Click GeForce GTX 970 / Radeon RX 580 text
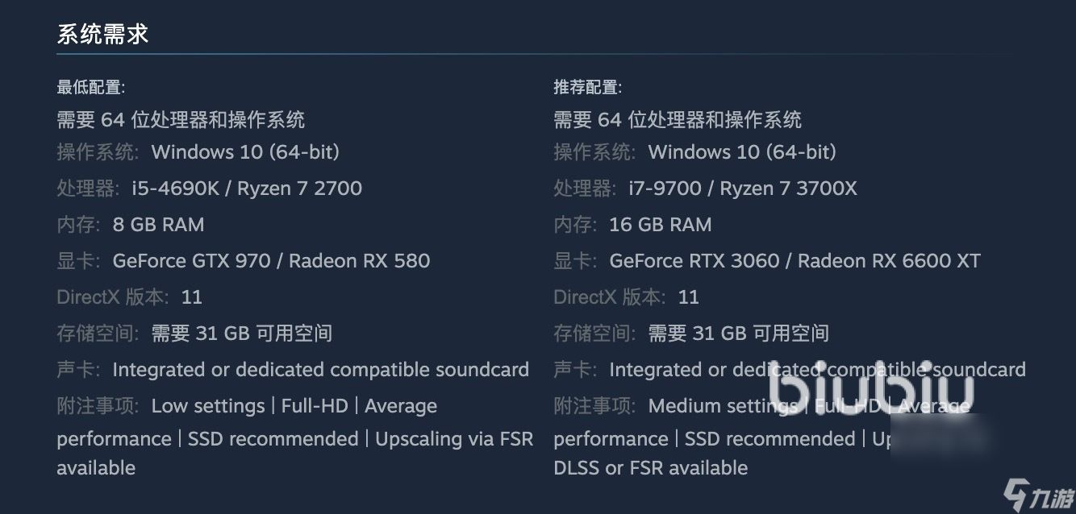Viewport: 1076px width, 514px height. [x=271, y=261]
